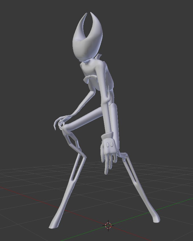Image resolution: width=193 pixels, height=241 pixels.
Task: Click the 3D cursor crosshair on the grid
Action: 108,225
